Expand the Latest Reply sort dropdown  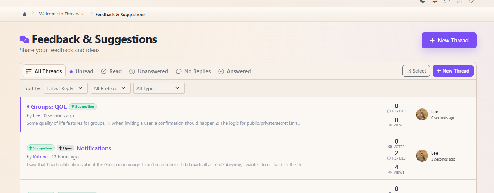click(66, 88)
